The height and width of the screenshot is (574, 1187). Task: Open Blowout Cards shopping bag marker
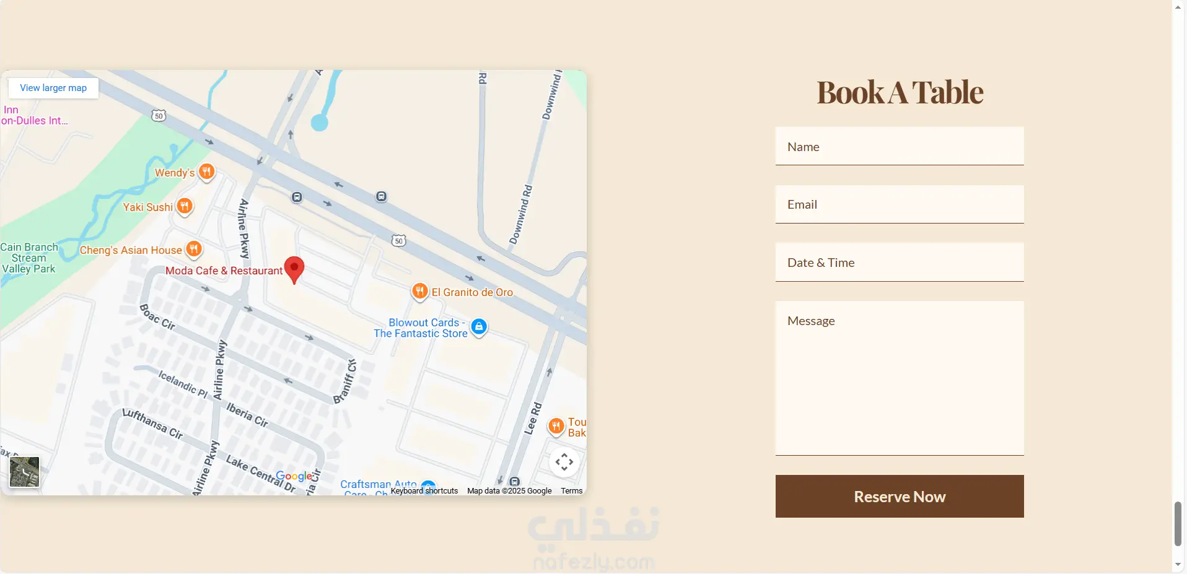coord(479,327)
